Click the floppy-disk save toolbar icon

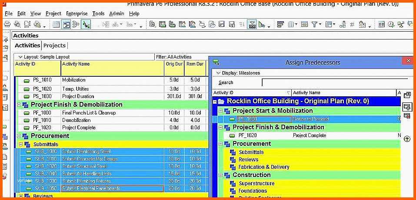pos(222,24)
